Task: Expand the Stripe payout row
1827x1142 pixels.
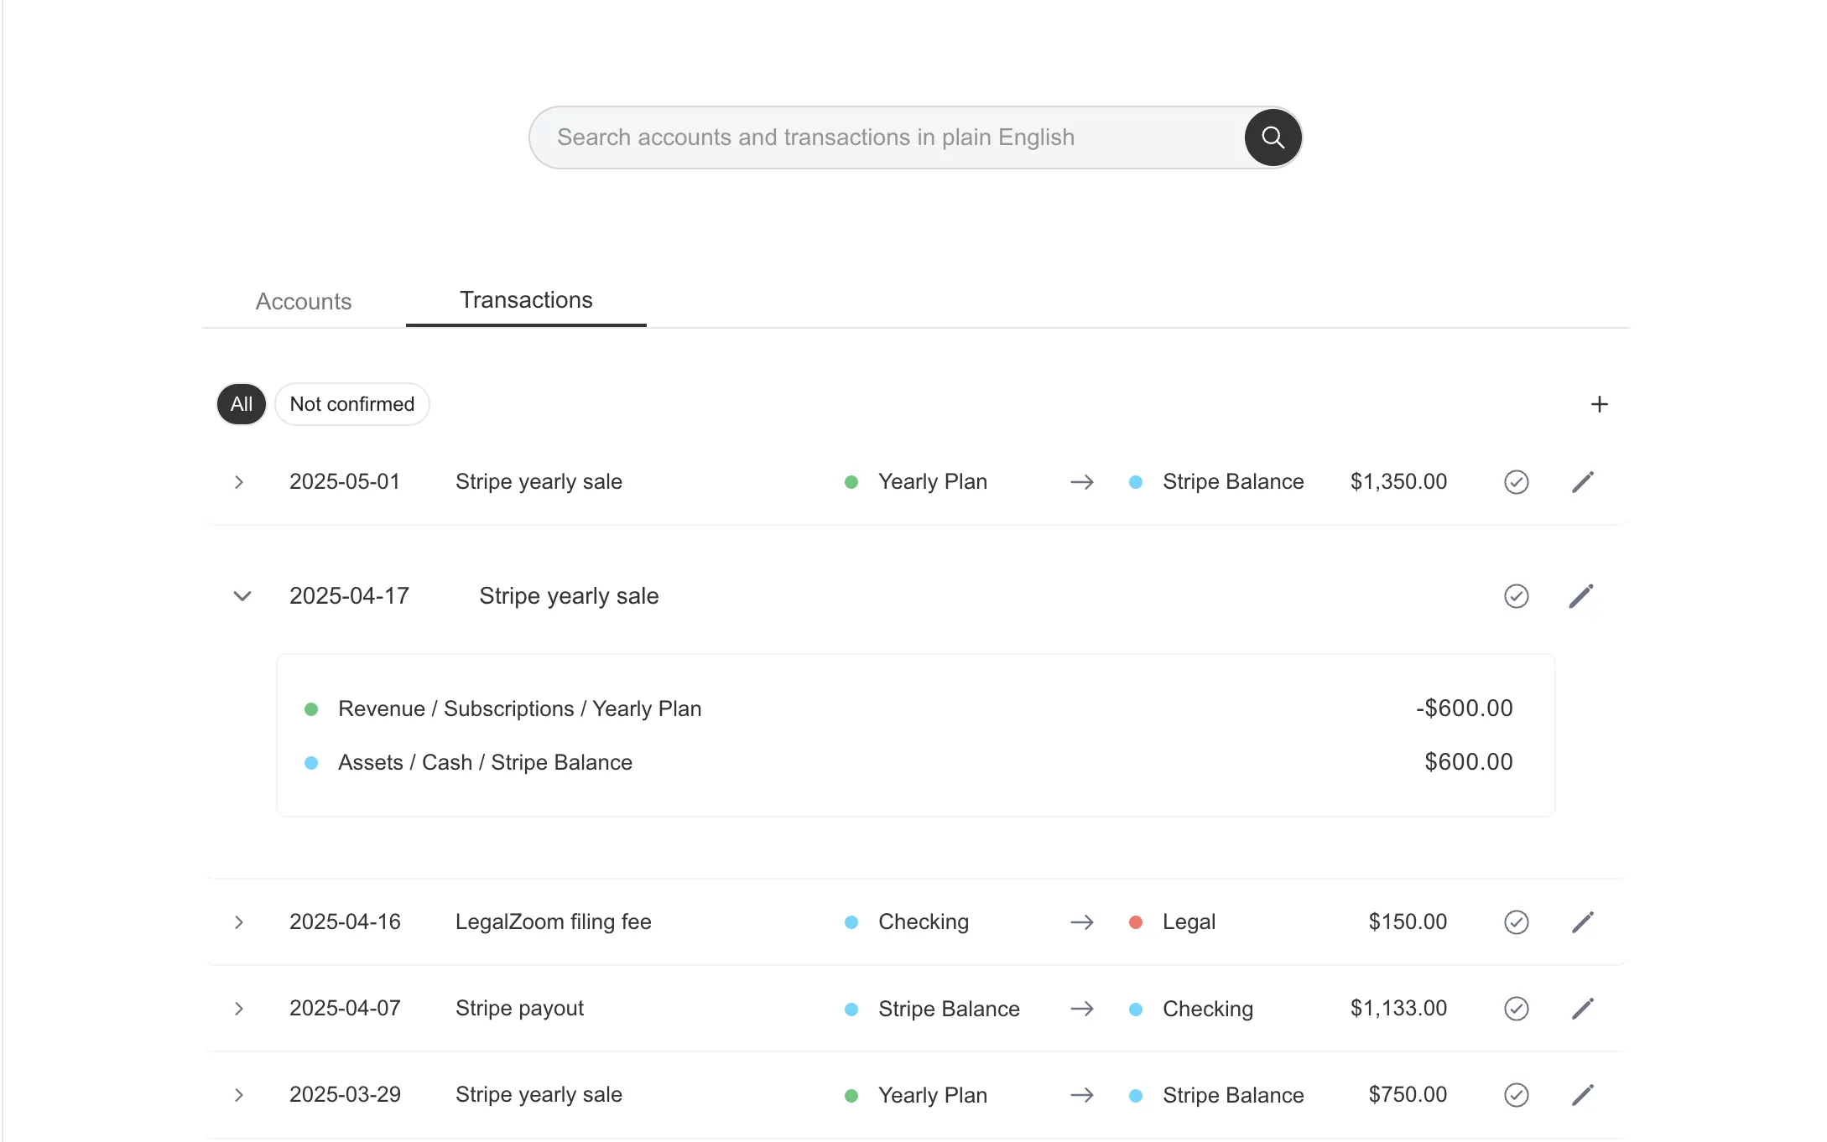Action: [239, 1009]
